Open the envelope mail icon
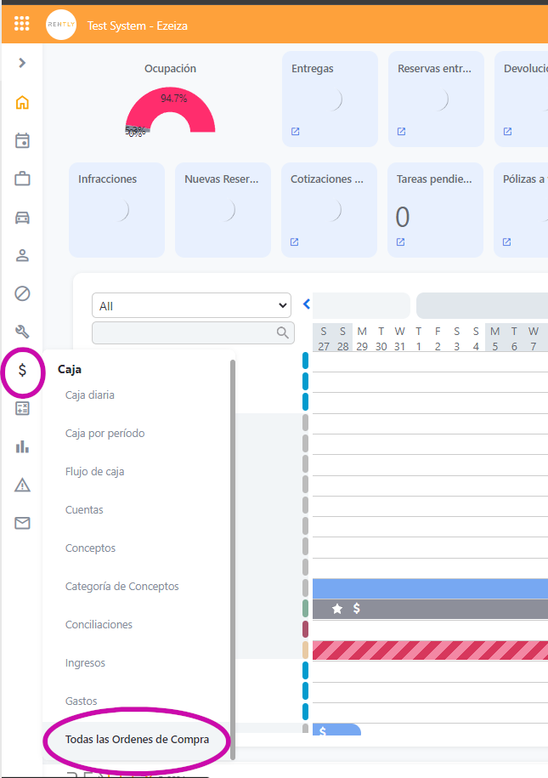The width and height of the screenshot is (548, 778). point(22,523)
